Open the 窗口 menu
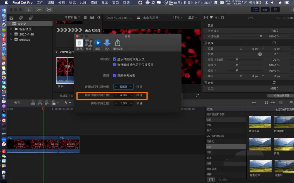 tap(115, 3)
